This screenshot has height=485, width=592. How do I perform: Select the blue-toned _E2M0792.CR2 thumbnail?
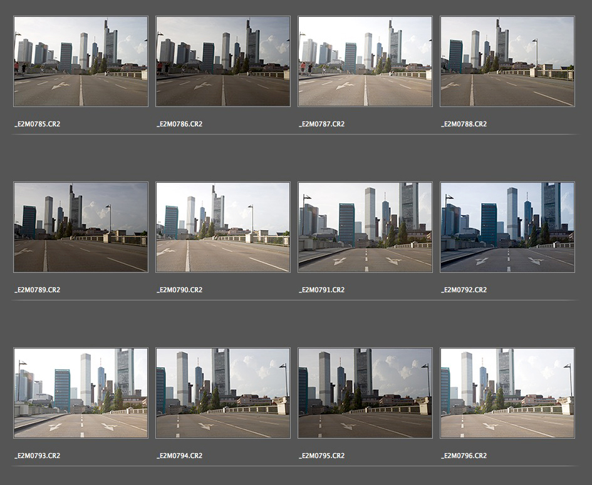pos(507,227)
